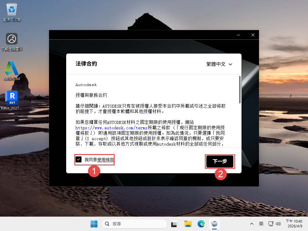Image resolution: width=308 pixels, height=231 pixels.
Task: Open the Windows Start menu
Action: tap(94, 224)
